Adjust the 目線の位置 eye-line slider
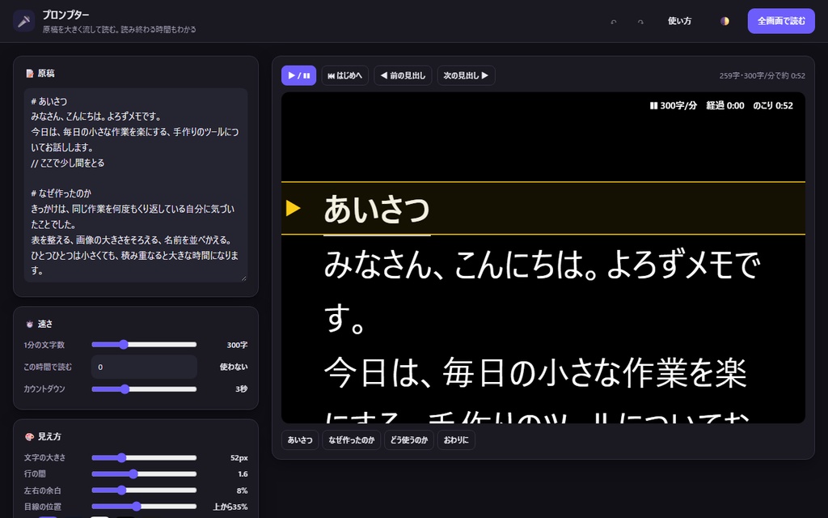 [x=144, y=507]
